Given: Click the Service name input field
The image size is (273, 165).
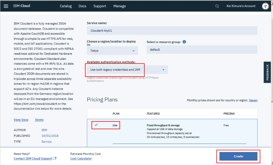Looking at the screenshot, I should point(172,31).
